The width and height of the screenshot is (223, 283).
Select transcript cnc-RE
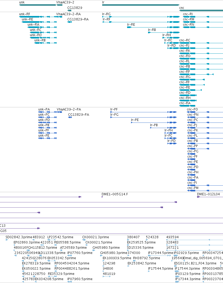click(x=191, y=90)
